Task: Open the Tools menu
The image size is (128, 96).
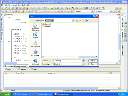Action: (24, 5)
